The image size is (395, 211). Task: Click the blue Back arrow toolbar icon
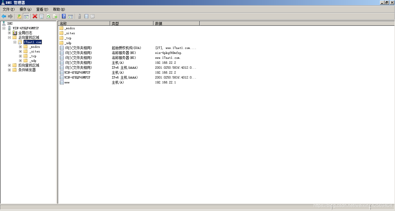(x=4, y=17)
